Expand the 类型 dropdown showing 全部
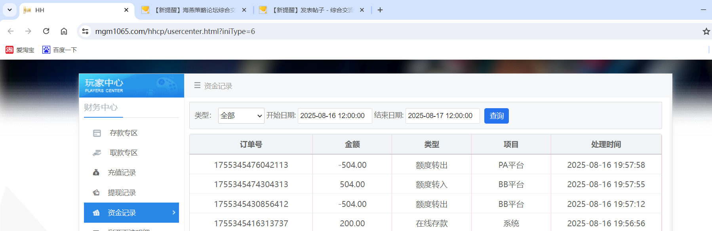712x231 pixels. point(241,116)
